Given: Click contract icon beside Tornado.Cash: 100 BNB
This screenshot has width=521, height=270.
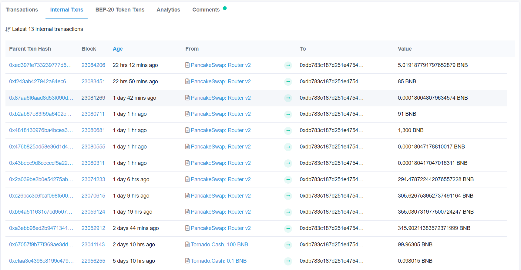Looking at the screenshot, I should pos(187,245).
